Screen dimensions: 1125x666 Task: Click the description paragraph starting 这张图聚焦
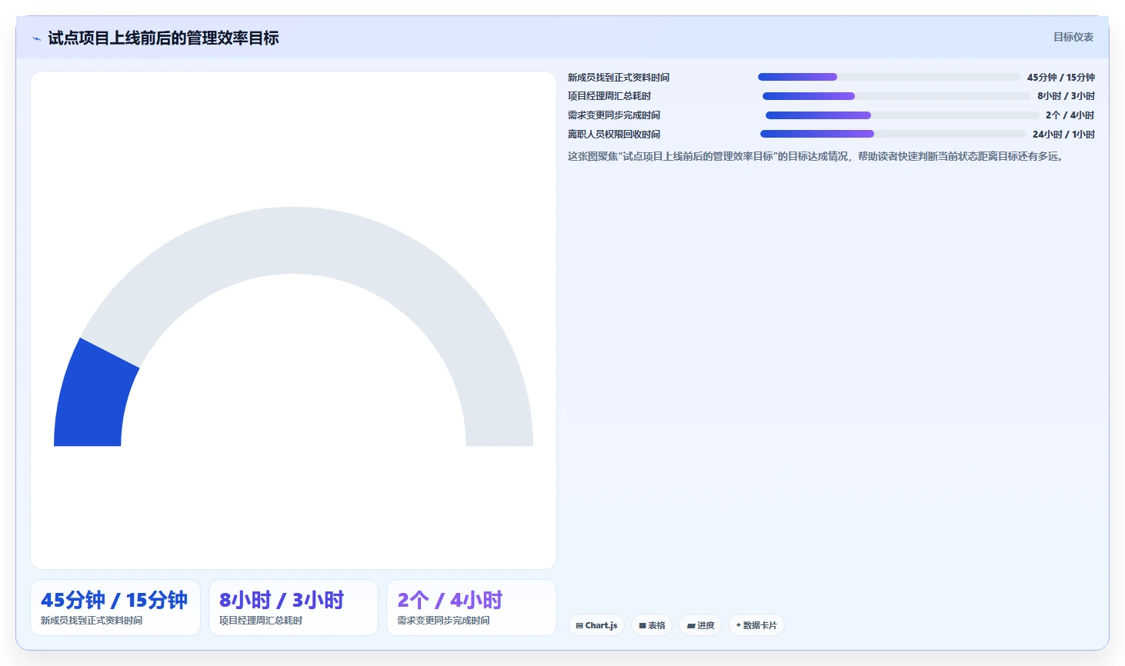point(817,156)
